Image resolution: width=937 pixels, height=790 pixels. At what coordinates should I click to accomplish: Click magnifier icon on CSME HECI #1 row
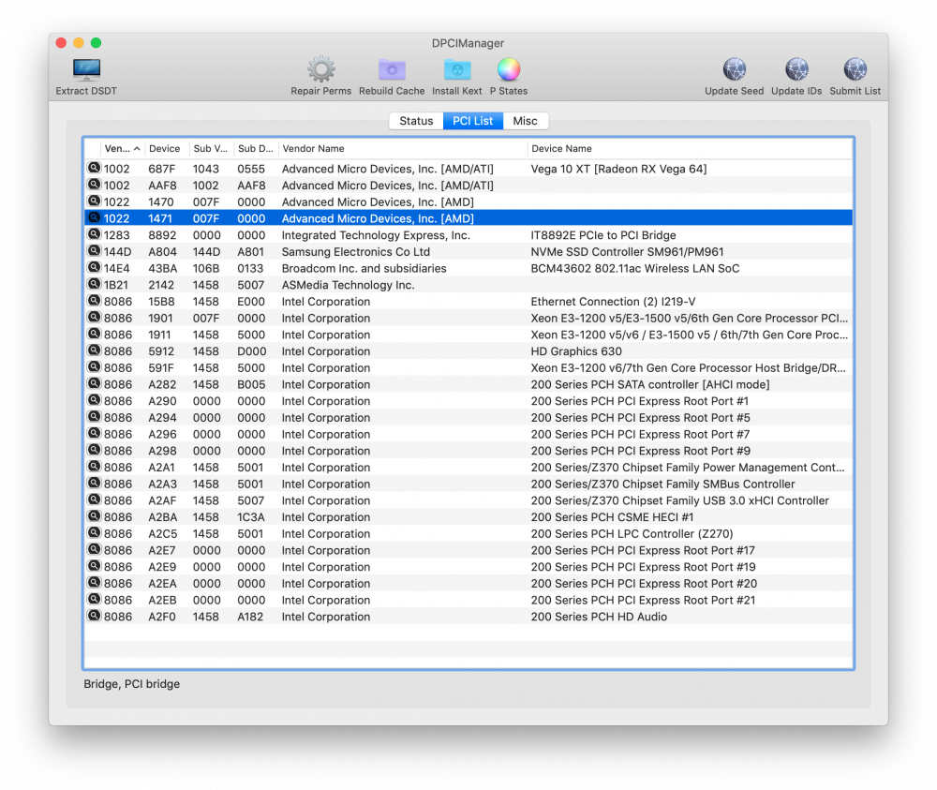(94, 516)
